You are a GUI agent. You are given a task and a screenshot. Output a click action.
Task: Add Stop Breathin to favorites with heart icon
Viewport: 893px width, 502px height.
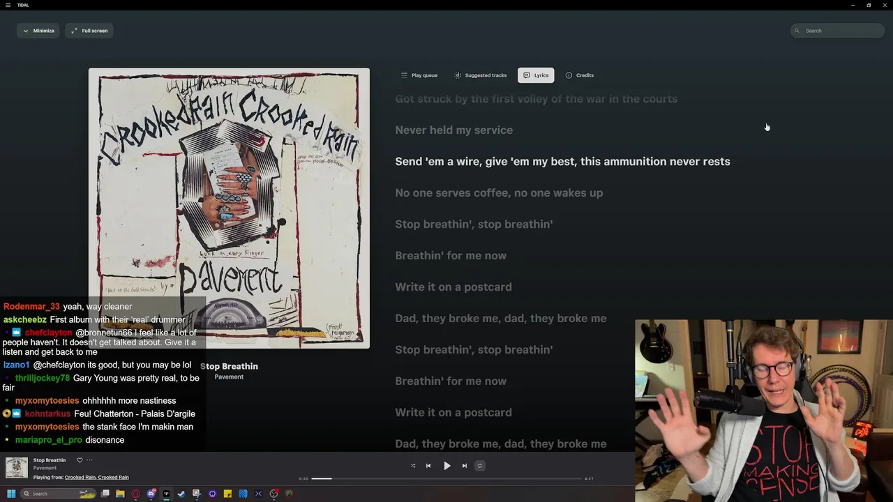[80, 460]
